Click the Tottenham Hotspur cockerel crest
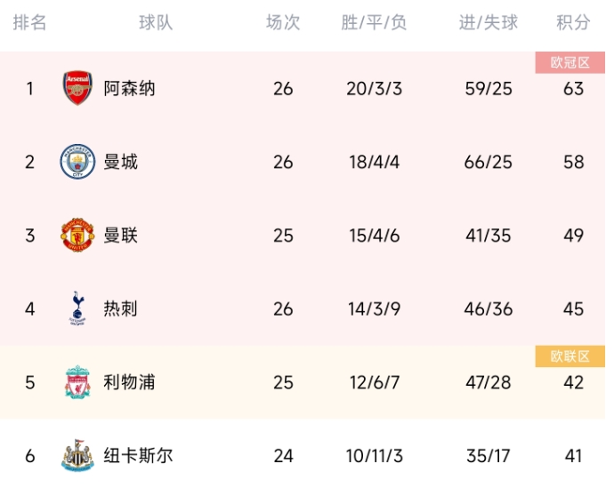Image resolution: width=614 pixels, height=488 pixels. pos(77,308)
